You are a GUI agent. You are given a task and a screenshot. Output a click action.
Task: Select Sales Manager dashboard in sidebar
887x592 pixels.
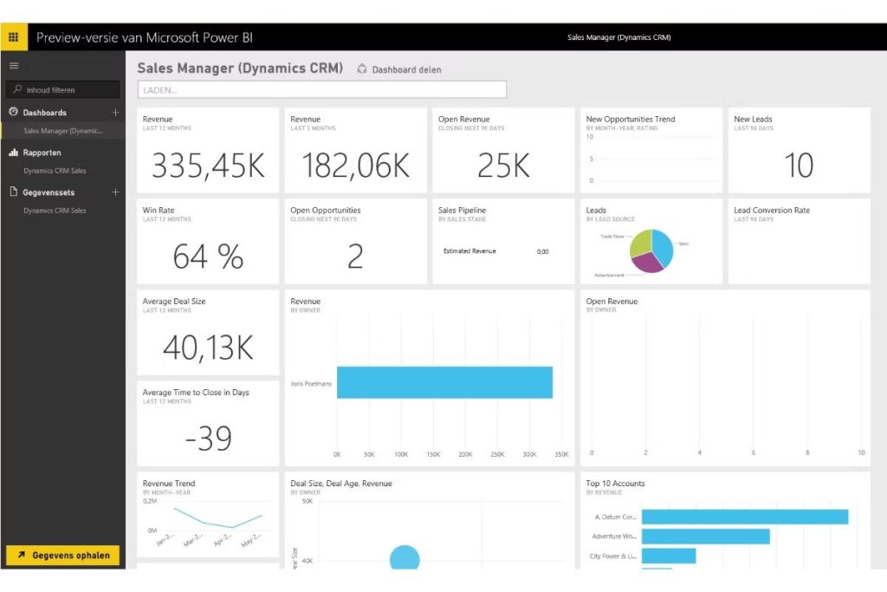pyautogui.click(x=62, y=131)
